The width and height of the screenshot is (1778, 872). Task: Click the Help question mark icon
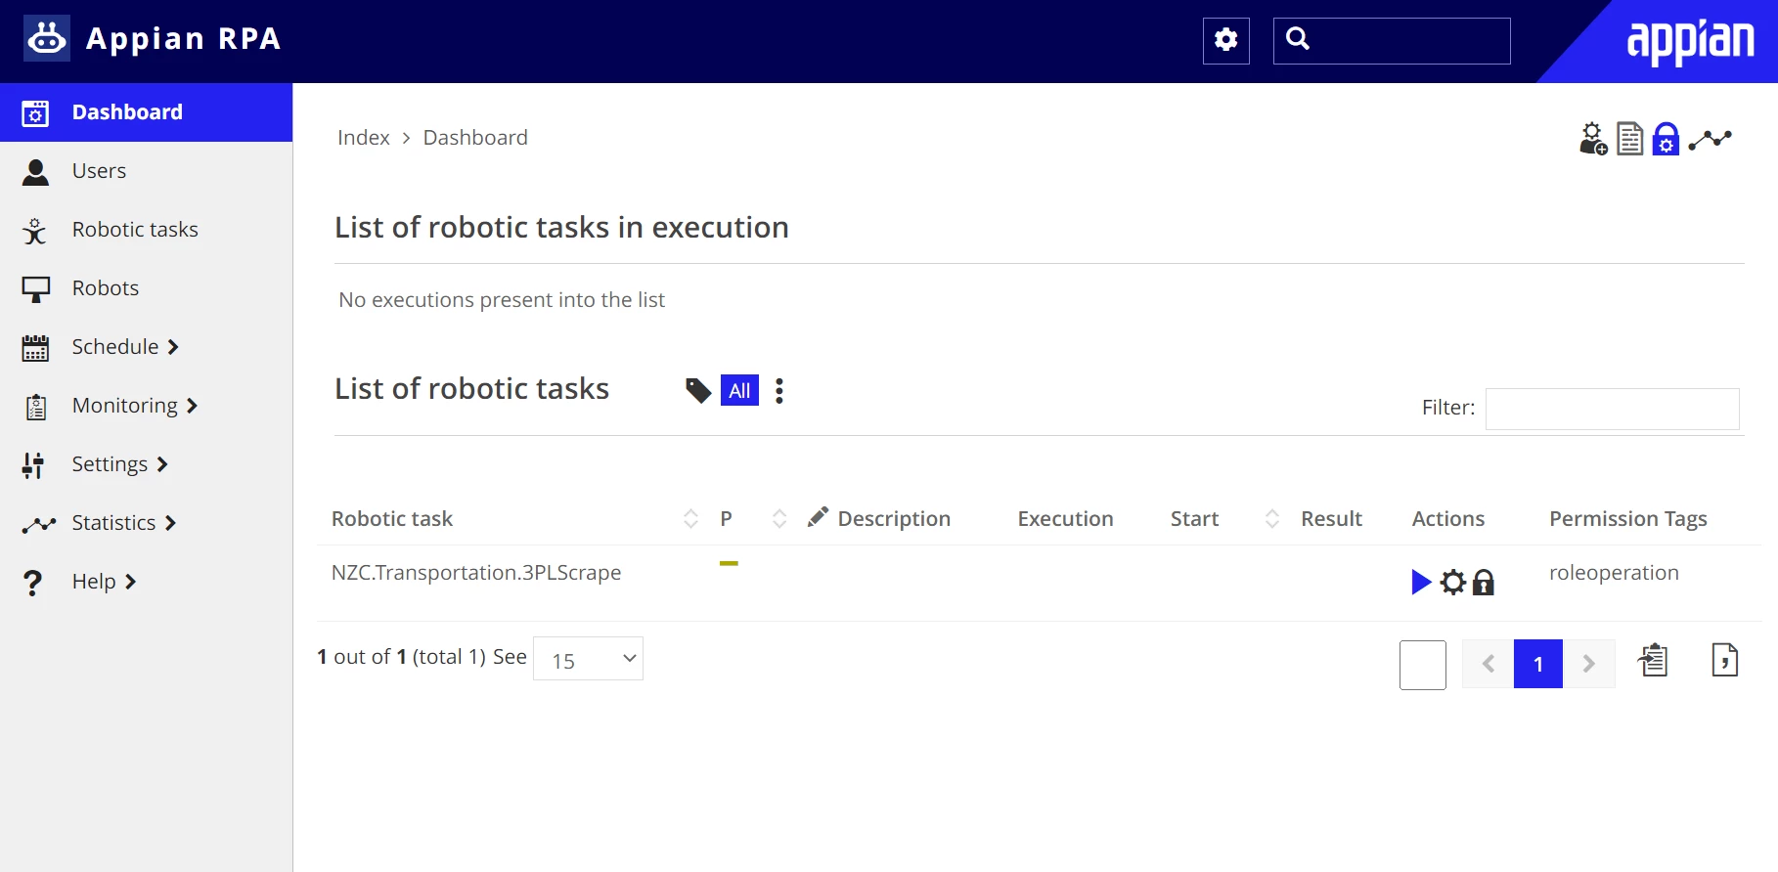click(32, 584)
